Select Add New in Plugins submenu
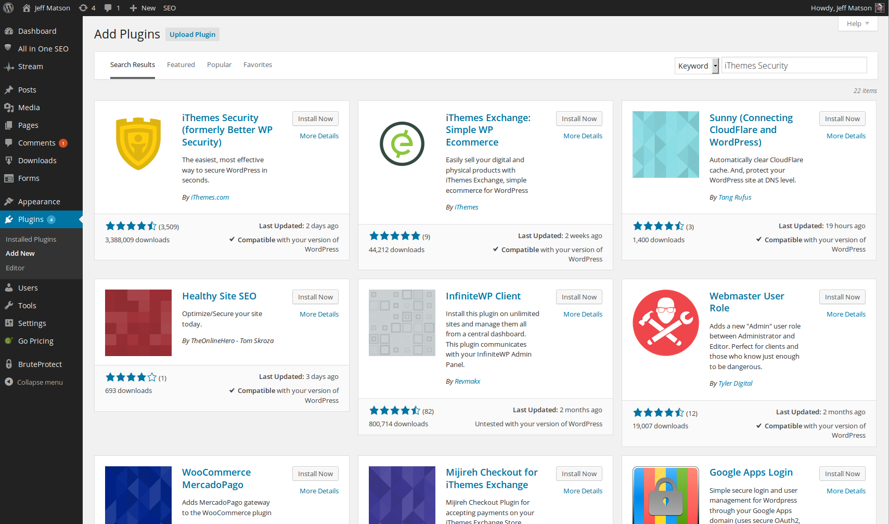The image size is (889, 524). pos(20,254)
